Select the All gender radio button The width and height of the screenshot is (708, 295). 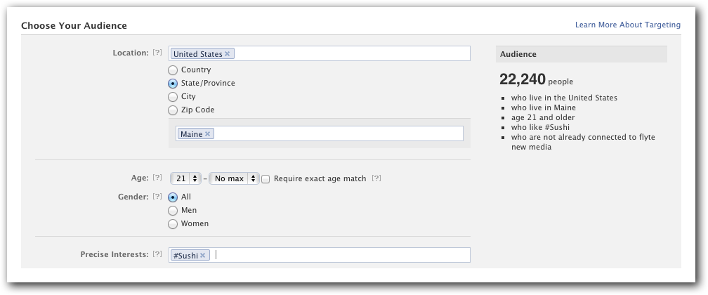click(173, 197)
